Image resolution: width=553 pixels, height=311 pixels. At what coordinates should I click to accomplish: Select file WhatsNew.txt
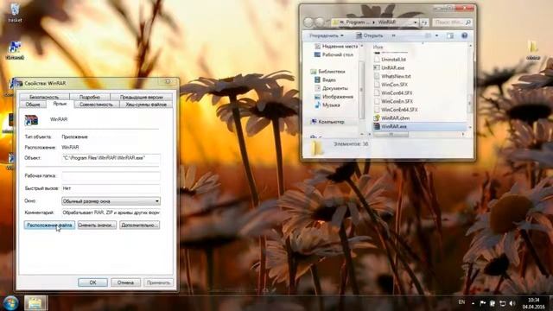point(396,76)
